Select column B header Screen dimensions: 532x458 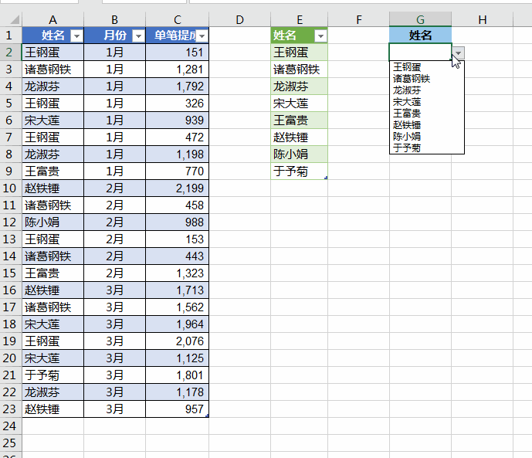coord(115,19)
